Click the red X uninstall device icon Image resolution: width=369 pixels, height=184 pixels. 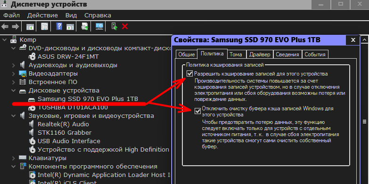point(125,26)
